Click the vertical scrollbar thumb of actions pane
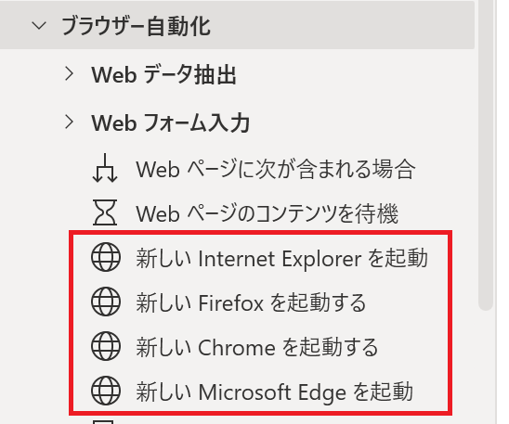Screen dimensions: 509x424 [x=486, y=155]
